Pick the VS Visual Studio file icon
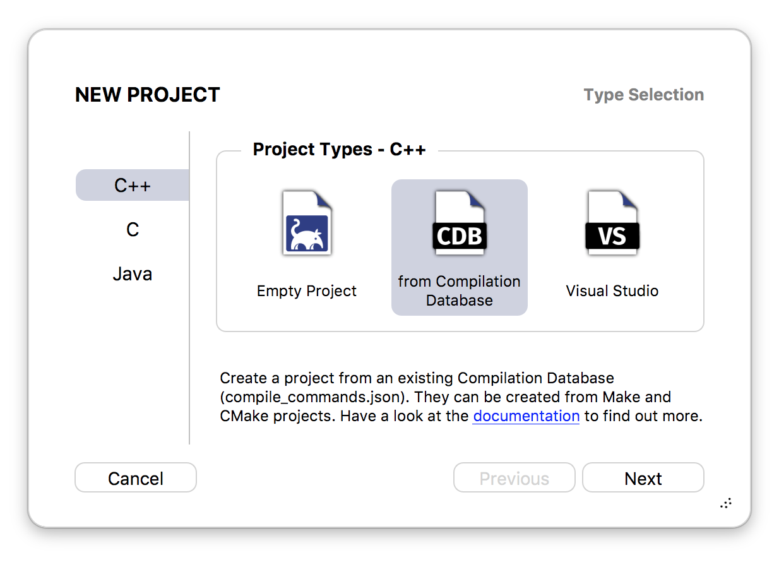The width and height of the screenshot is (779, 567). (612, 223)
